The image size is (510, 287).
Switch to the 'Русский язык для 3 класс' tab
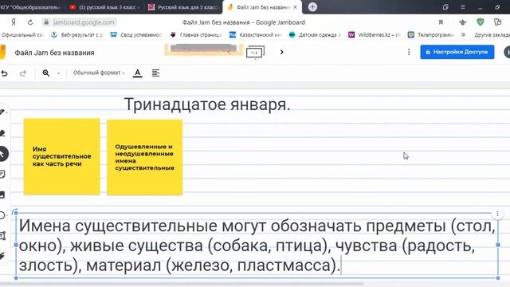(x=182, y=7)
